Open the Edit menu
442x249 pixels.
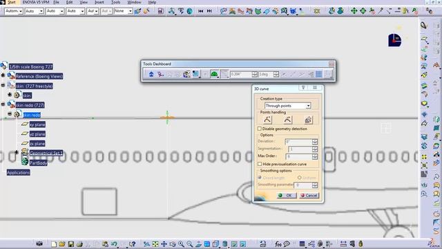(x=69, y=2)
